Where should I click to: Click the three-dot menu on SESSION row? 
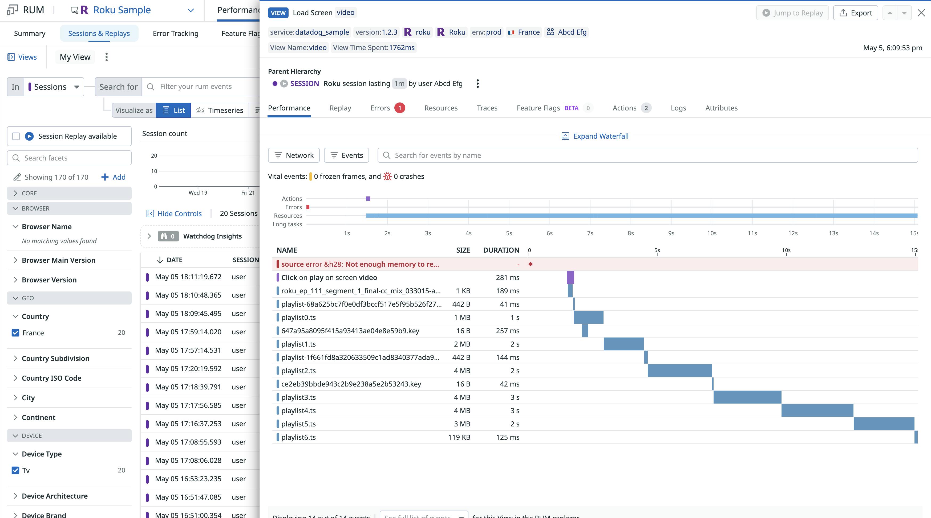tap(478, 83)
